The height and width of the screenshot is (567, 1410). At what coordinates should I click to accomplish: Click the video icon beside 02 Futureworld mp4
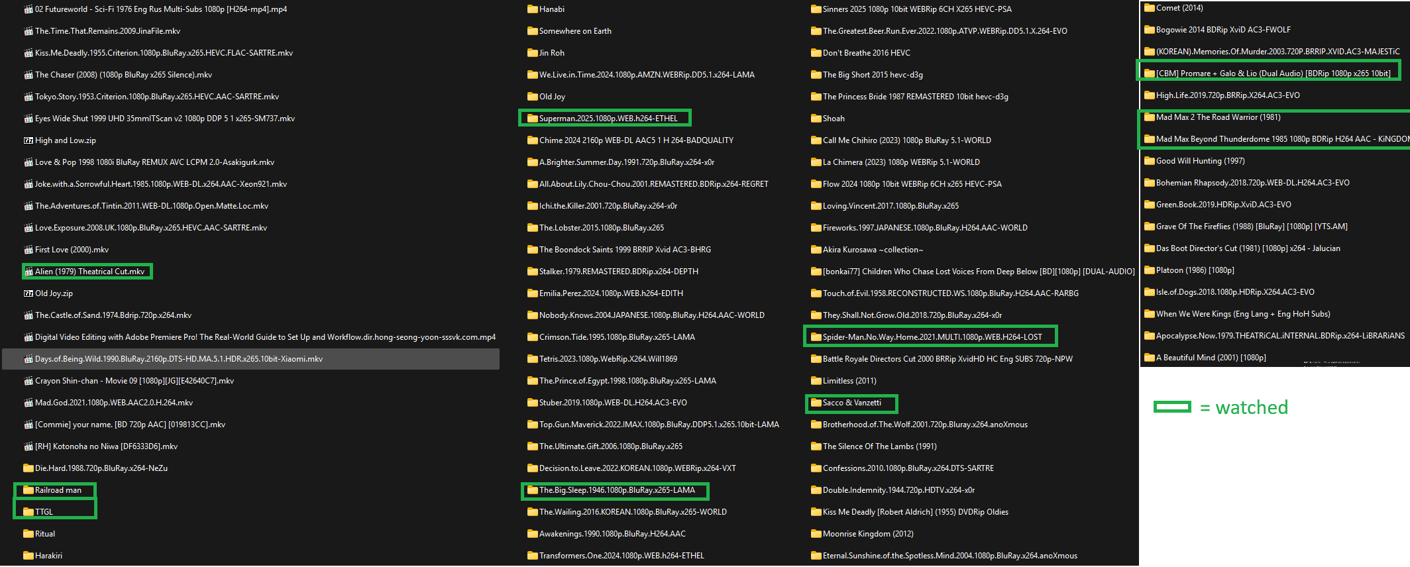[28, 9]
